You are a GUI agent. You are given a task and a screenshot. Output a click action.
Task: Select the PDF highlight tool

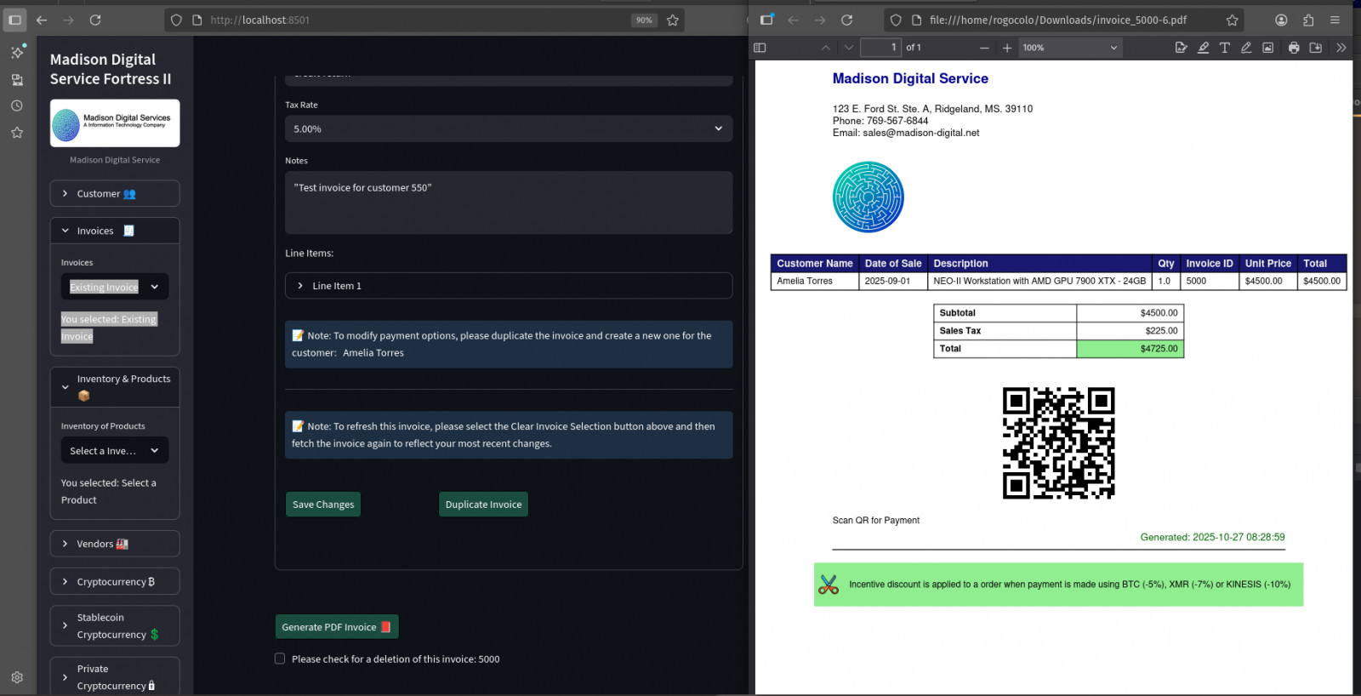[x=1203, y=48]
